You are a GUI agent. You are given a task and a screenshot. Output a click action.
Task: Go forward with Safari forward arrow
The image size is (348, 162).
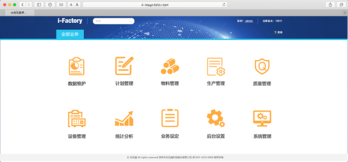pyautogui.click(x=29, y=4)
